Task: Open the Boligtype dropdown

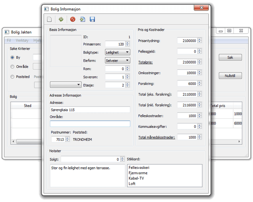Action: click(117, 52)
